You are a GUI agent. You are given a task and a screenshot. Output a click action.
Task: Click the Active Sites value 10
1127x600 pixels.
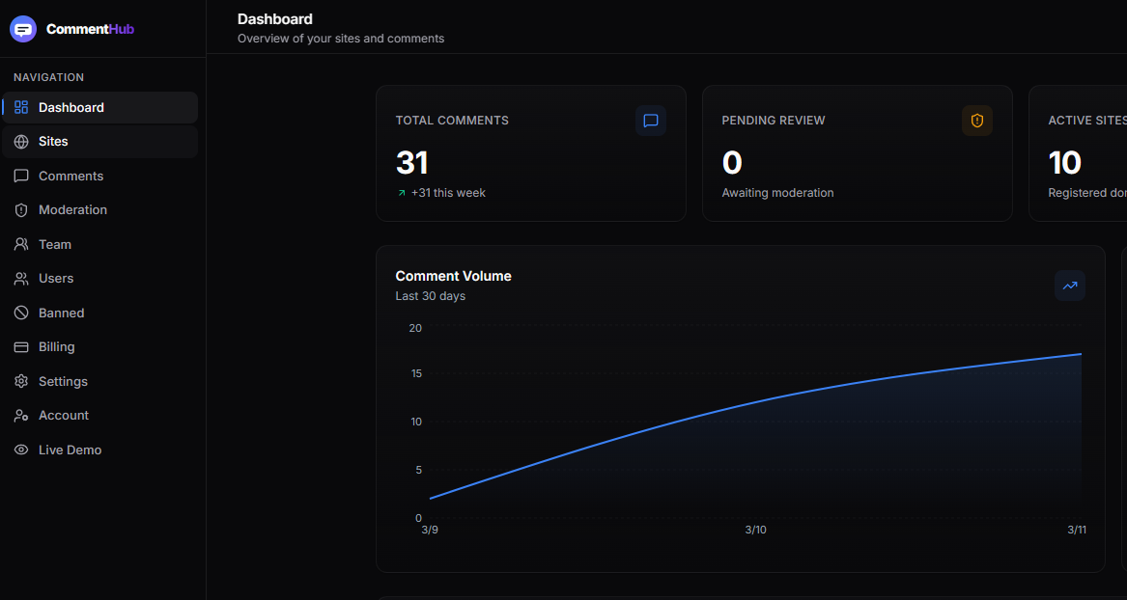[x=1064, y=163]
